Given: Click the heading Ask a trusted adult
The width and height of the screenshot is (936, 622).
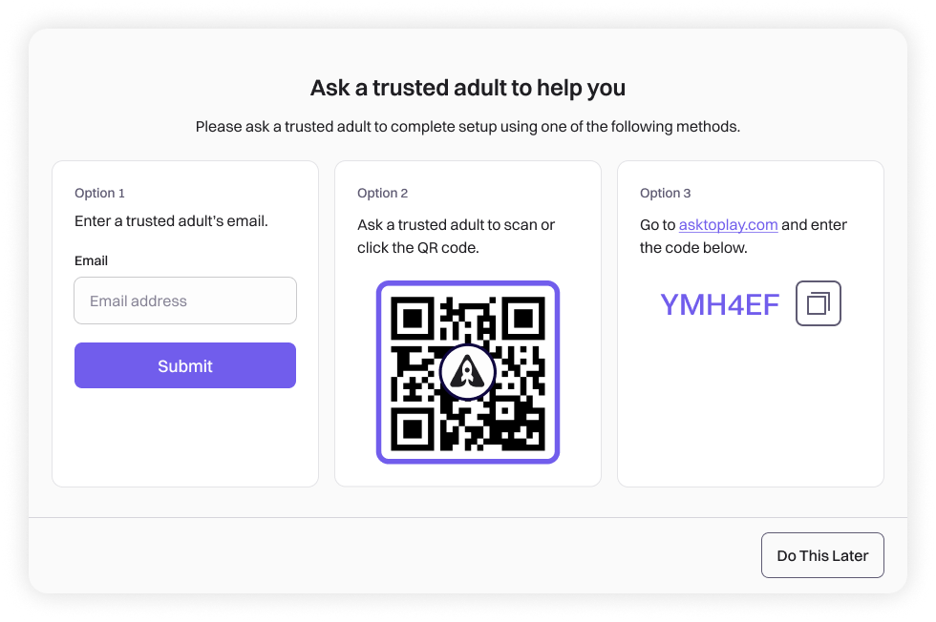Looking at the screenshot, I should pos(467,88).
